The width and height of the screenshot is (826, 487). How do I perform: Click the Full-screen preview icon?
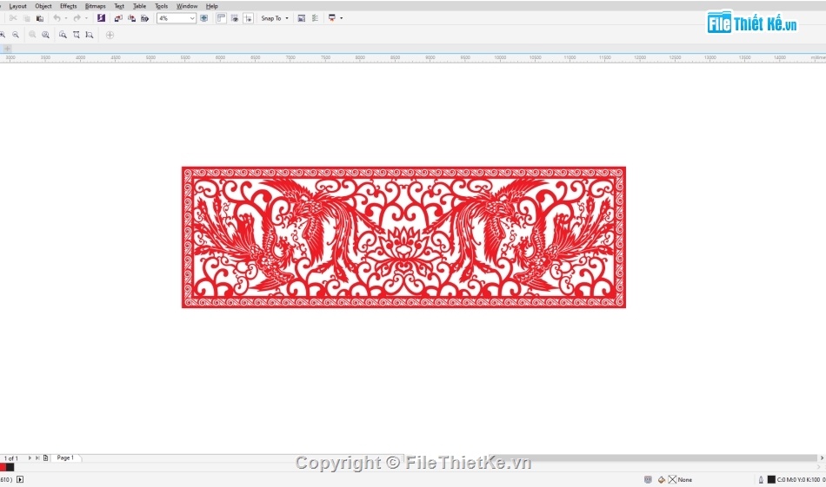point(204,18)
